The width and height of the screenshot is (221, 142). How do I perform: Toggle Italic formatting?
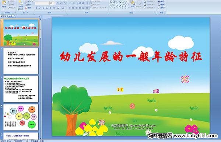pyautogui.click(x=40, y=8)
